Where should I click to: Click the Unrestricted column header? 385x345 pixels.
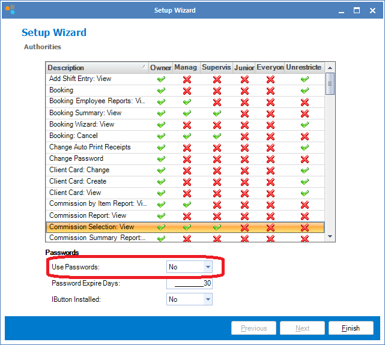304,68
